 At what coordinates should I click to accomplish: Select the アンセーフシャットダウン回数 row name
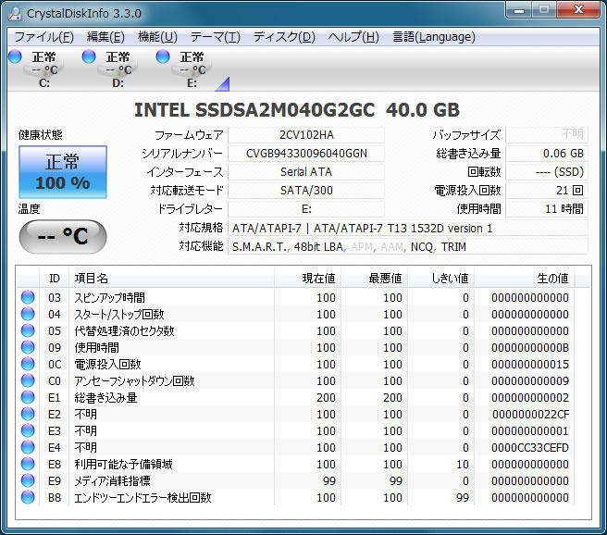coord(134,381)
